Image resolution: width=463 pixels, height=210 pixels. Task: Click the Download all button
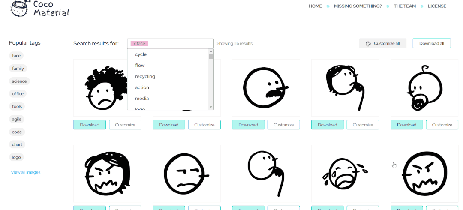tap(432, 43)
